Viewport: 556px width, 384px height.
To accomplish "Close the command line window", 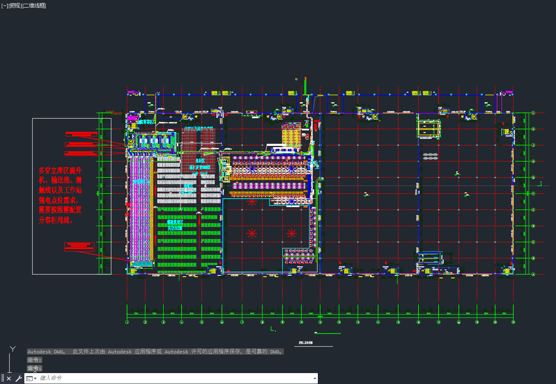I will click(9, 379).
